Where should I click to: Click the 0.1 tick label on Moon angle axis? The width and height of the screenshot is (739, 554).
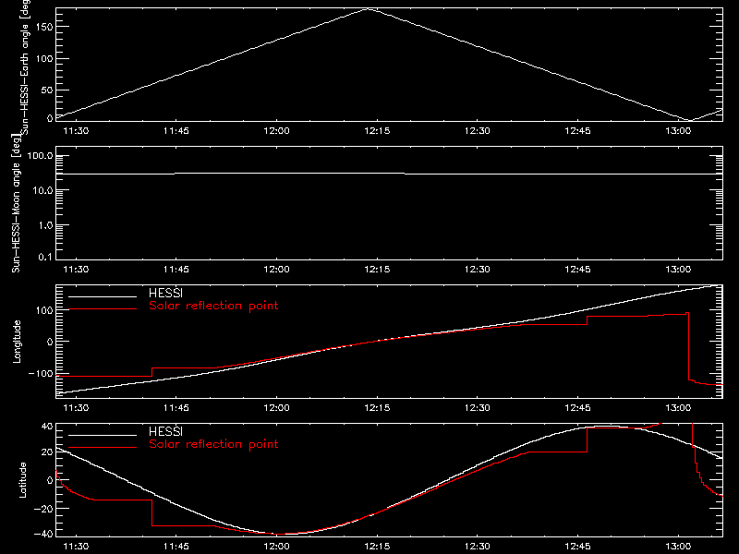pyautogui.click(x=45, y=257)
